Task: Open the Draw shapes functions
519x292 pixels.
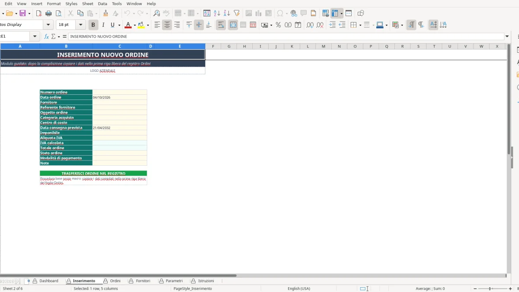Action: pyautogui.click(x=361, y=13)
